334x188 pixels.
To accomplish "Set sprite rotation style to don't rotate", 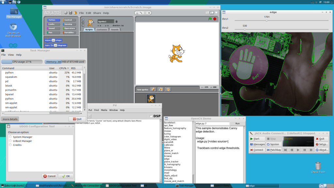I will (x=83, y=25).
